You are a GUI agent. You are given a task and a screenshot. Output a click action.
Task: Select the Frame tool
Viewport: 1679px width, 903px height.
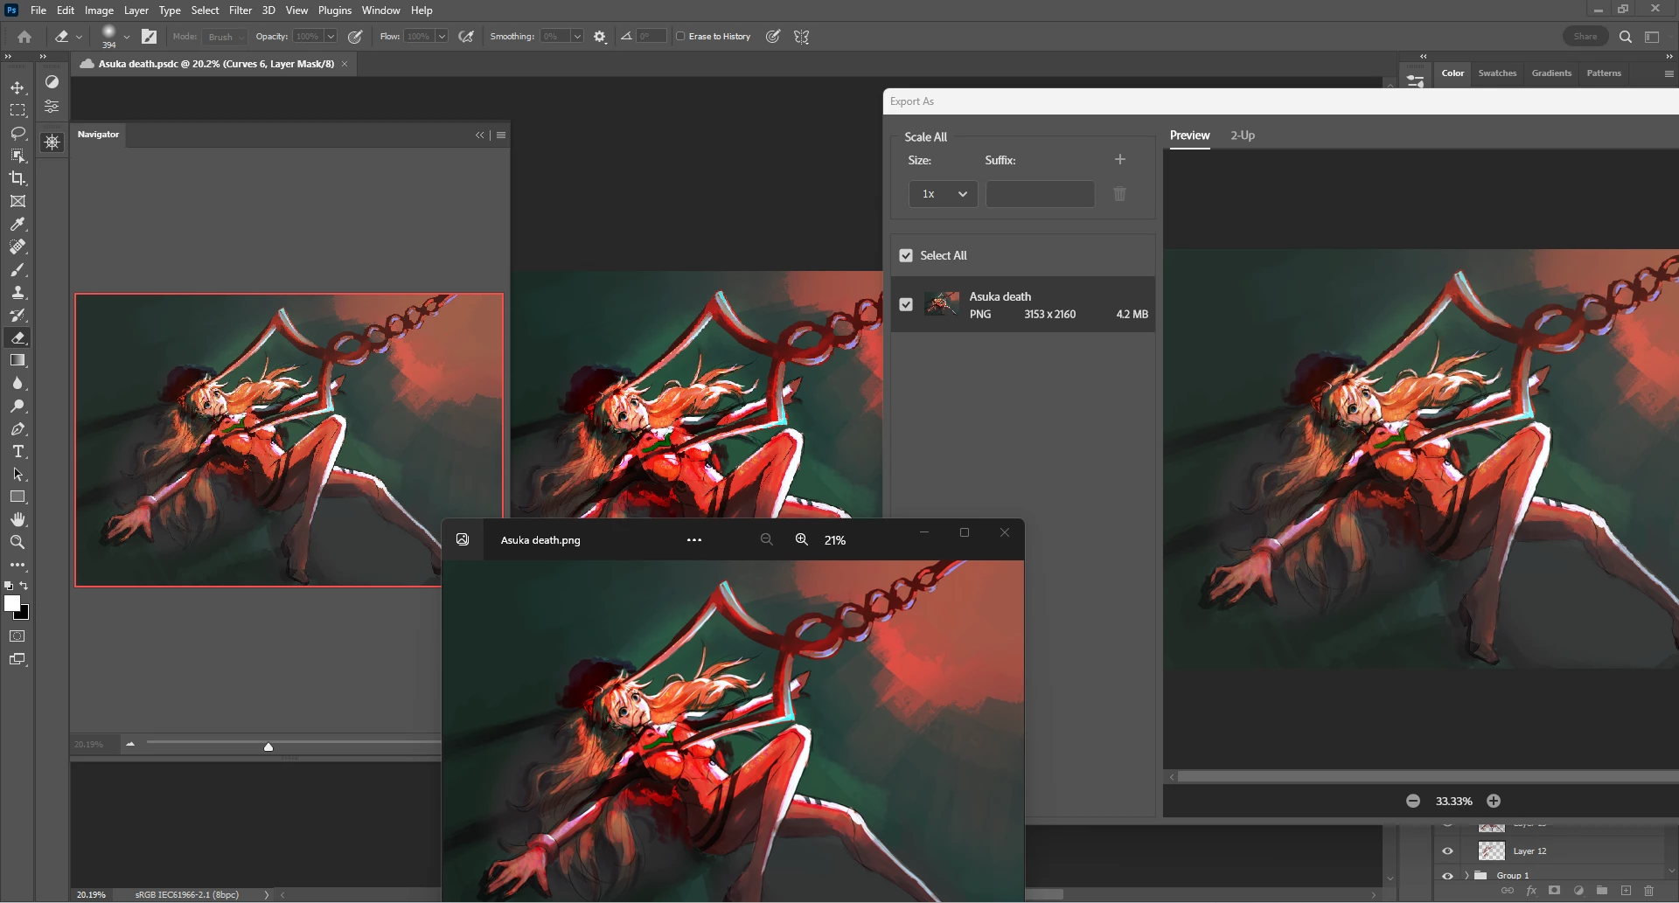tap(17, 201)
